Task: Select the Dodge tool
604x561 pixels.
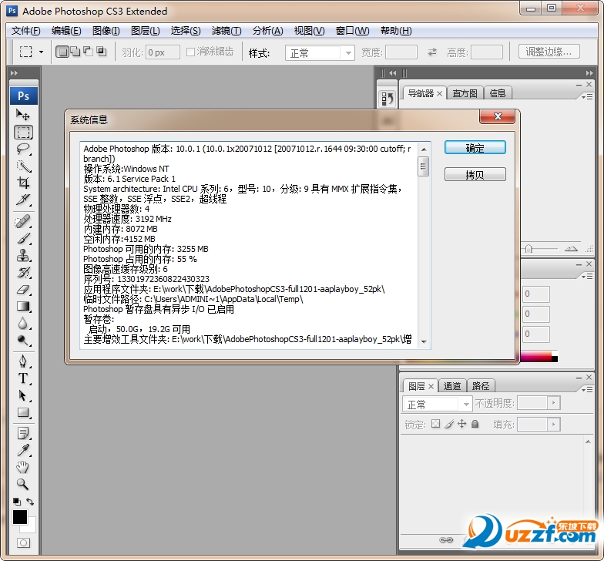Action: point(23,341)
